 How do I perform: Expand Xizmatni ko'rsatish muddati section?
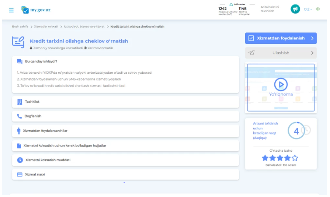[125, 160]
